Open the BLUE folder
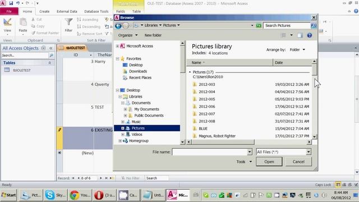The width and height of the screenshot is (359, 202). (203, 128)
